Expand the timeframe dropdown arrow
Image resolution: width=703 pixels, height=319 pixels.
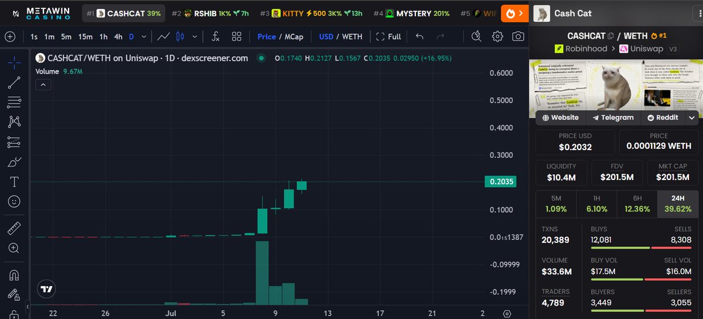(x=144, y=36)
